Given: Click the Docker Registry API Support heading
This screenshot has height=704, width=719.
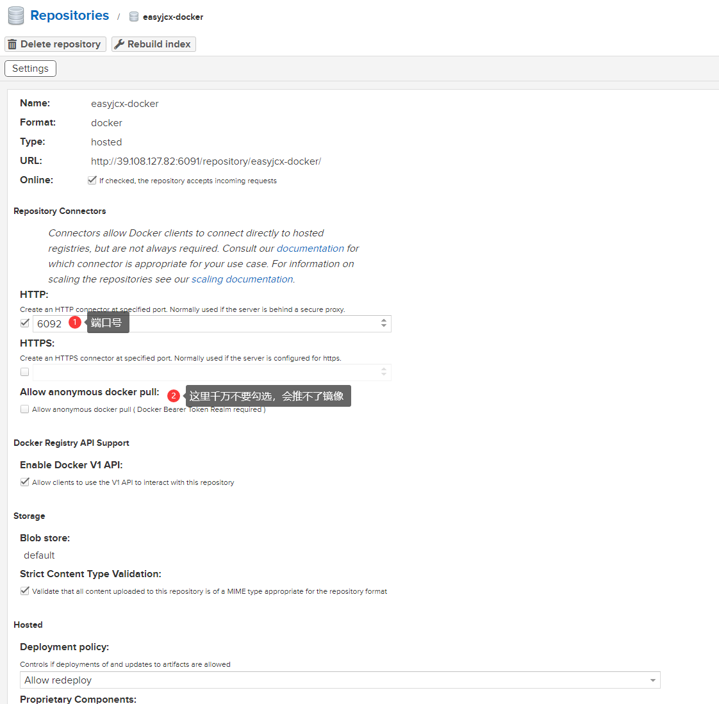Looking at the screenshot, I should (72, 443).
